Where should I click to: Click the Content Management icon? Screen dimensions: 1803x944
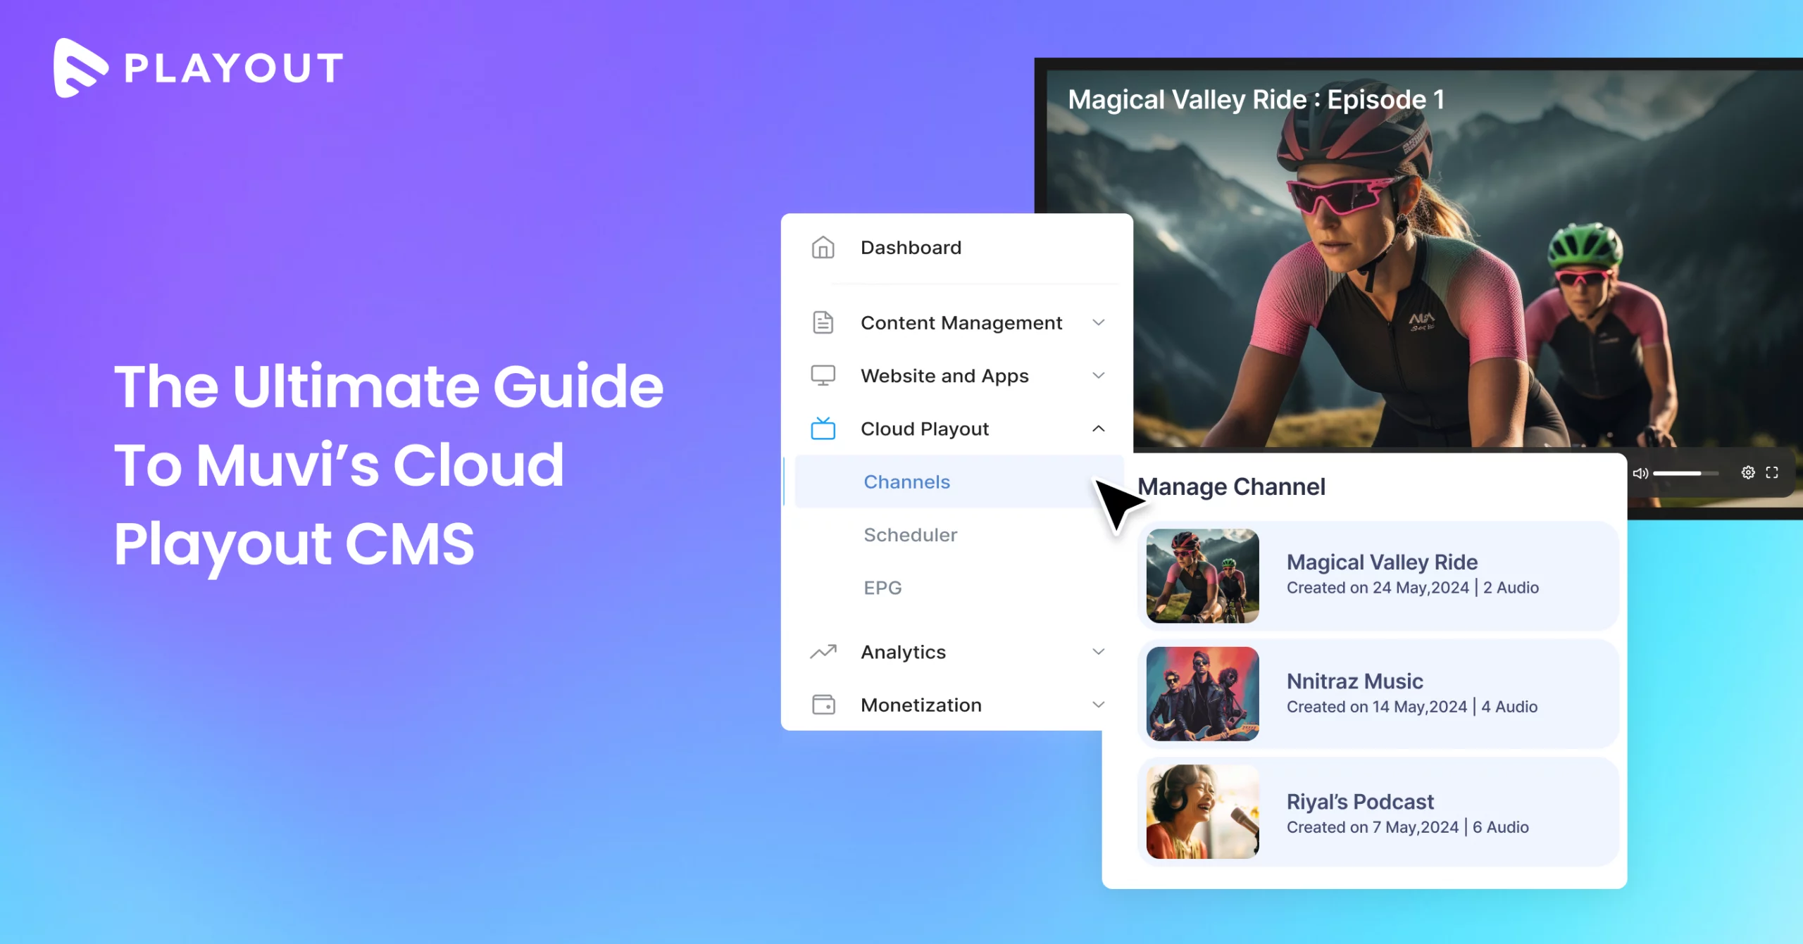coord(825,323)
